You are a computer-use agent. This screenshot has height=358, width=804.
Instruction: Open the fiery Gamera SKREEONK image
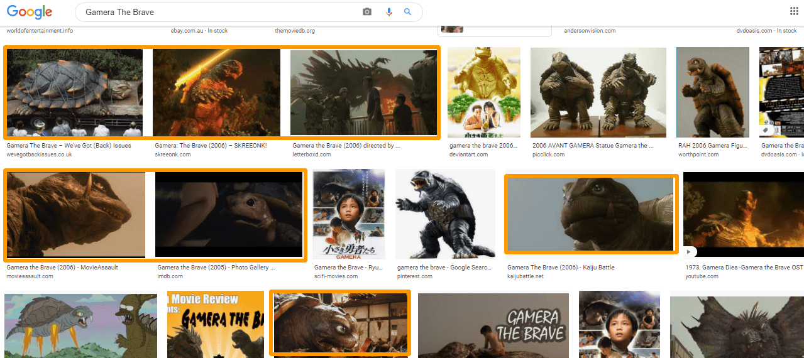[x=216, y=92]
